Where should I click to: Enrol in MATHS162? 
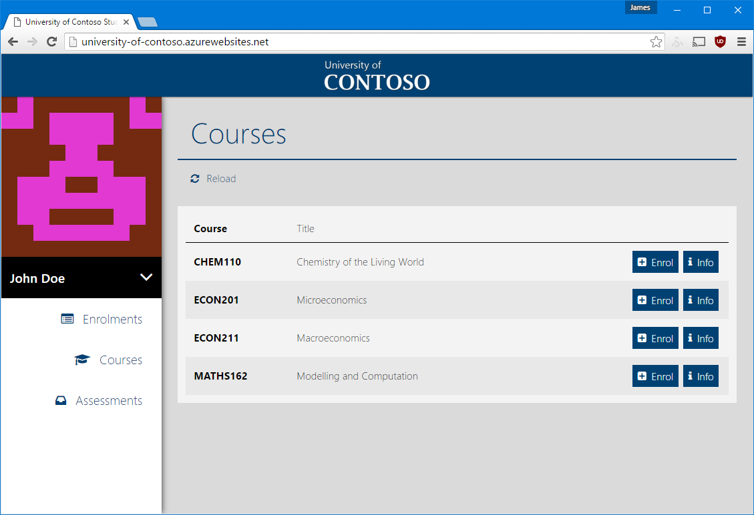[655, 376]
